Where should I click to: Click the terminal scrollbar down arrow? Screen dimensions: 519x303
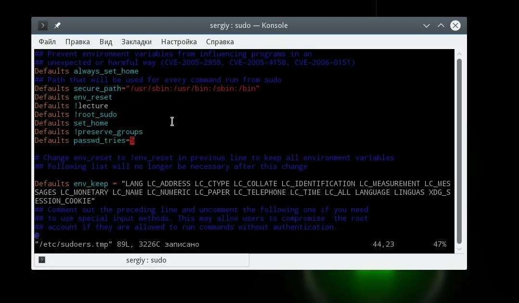point(459,249)
